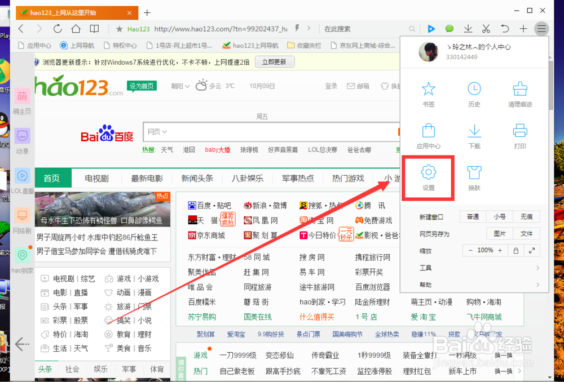564x382 pixels.
Task: Select the 首页 navigation tab
Action: coord(53,178)
